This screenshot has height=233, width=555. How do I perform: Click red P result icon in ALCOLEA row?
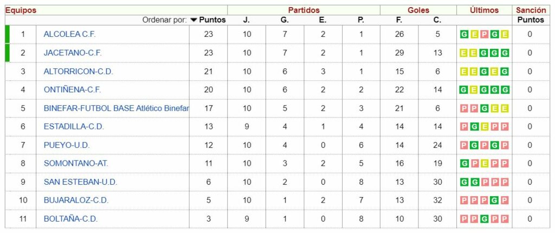coord(484,34)
